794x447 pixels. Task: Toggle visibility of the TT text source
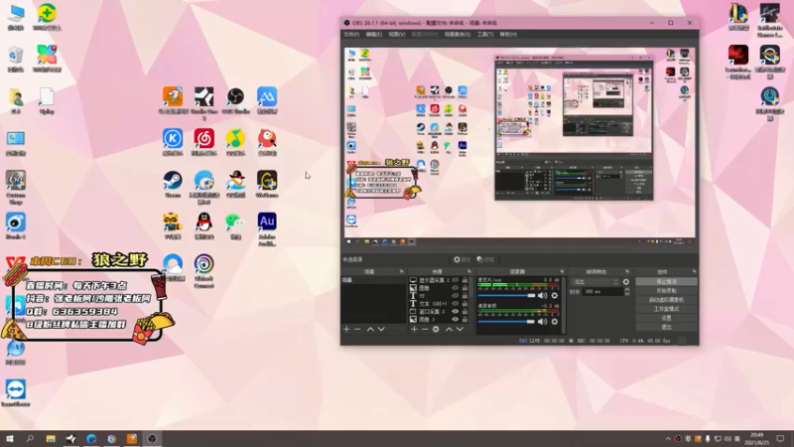(456, 296)
